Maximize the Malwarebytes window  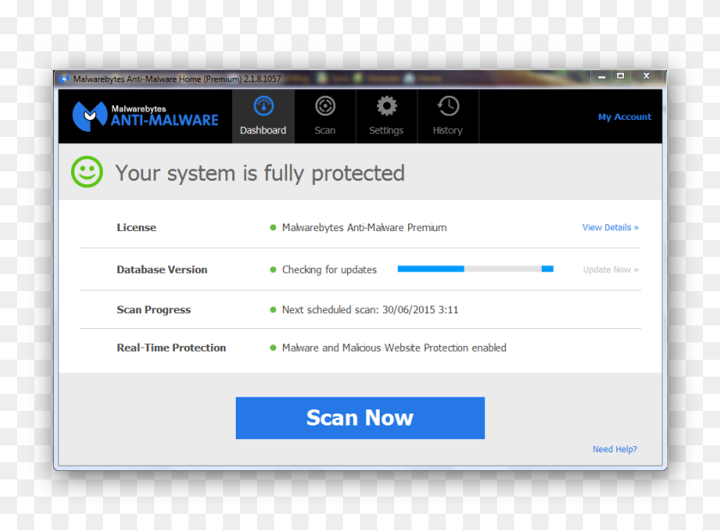click(x=621, y=76)
